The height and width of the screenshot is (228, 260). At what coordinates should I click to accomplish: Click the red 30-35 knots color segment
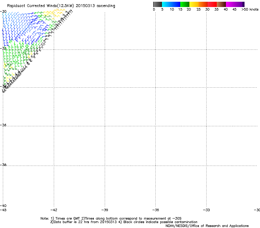212,4
